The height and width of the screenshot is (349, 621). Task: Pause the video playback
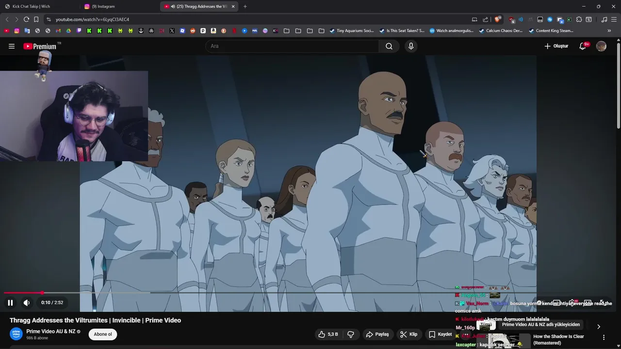click(x=10, y=302)
